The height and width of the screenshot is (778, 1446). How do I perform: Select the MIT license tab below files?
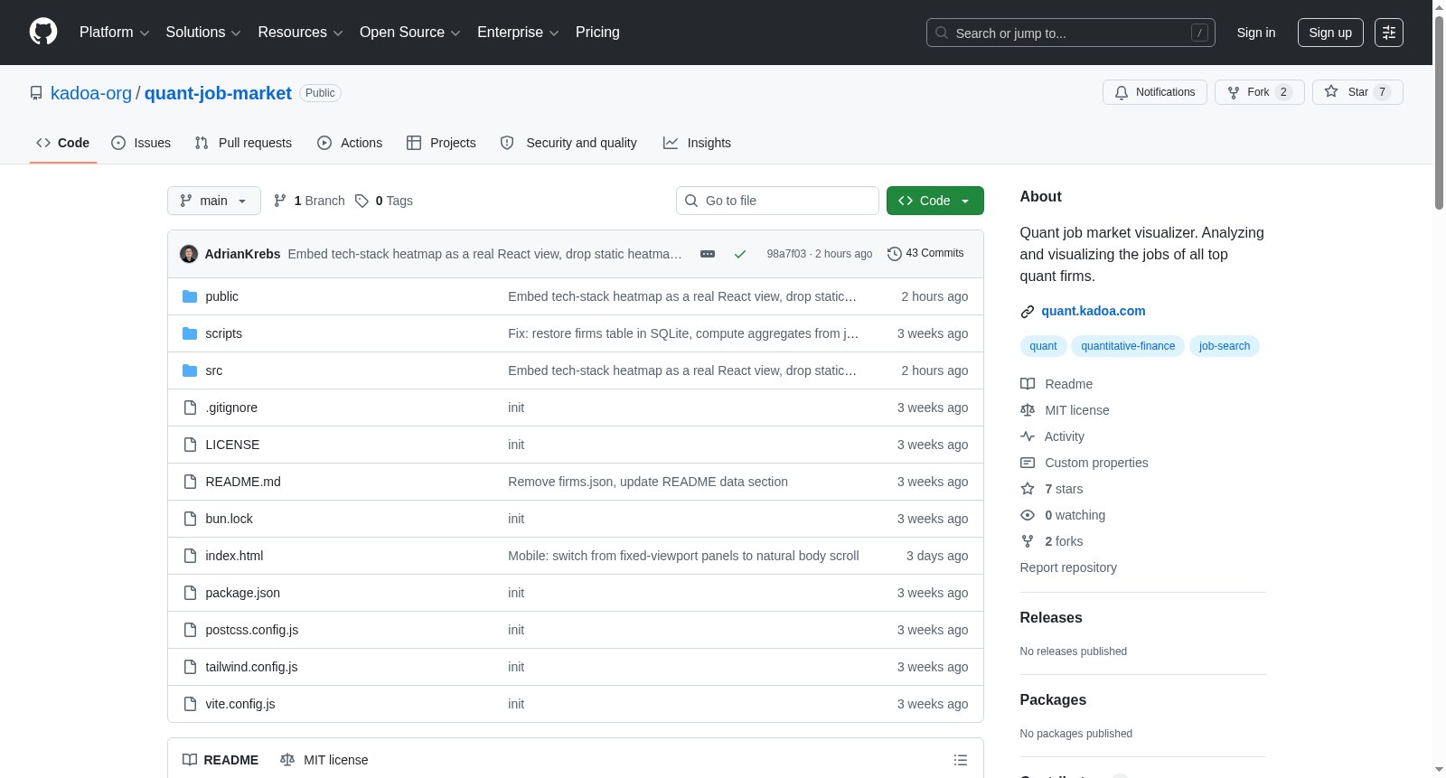coord(324,760)
